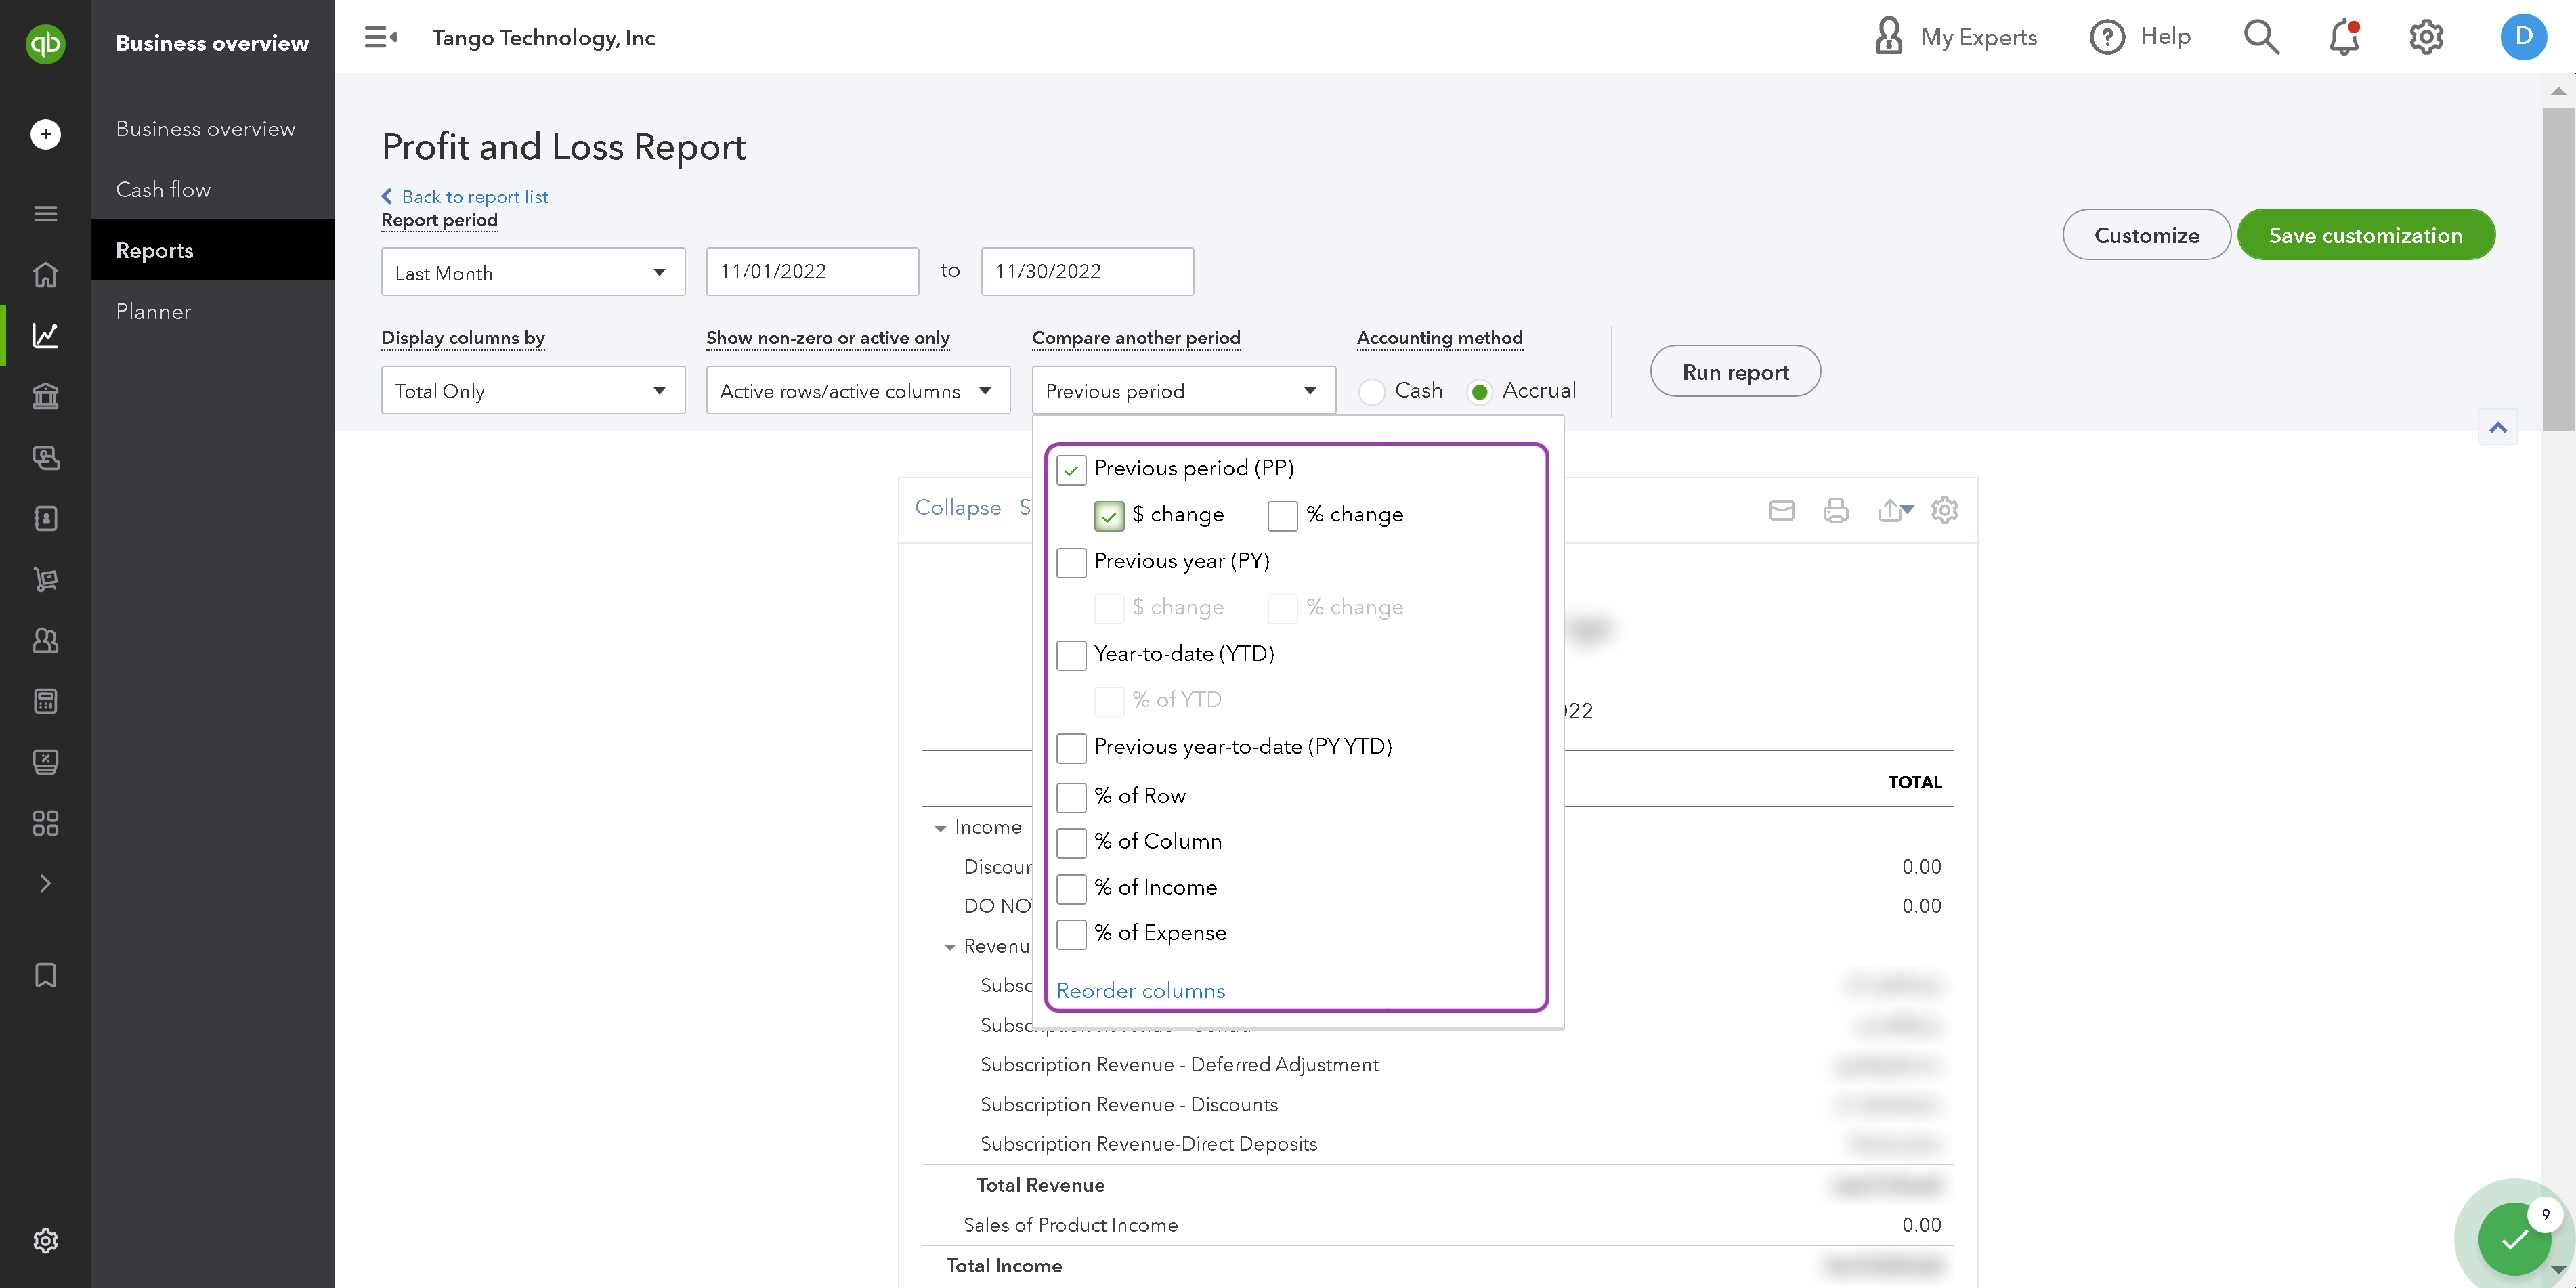Print the report with printer icon
The height and width of the screenshot is (1288, 2576).
pos(1836,510)
